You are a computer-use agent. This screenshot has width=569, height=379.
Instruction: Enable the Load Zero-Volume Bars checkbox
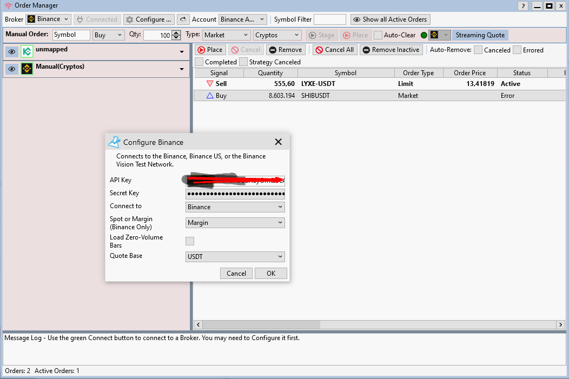coord(190,241)
